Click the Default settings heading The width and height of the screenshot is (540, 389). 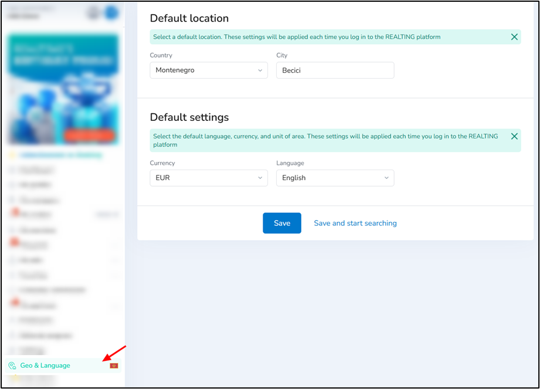pos(189,117)
